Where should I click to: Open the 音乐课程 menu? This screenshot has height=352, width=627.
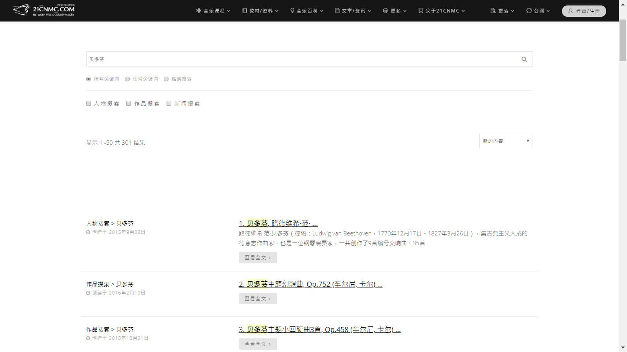pos(214,11)
